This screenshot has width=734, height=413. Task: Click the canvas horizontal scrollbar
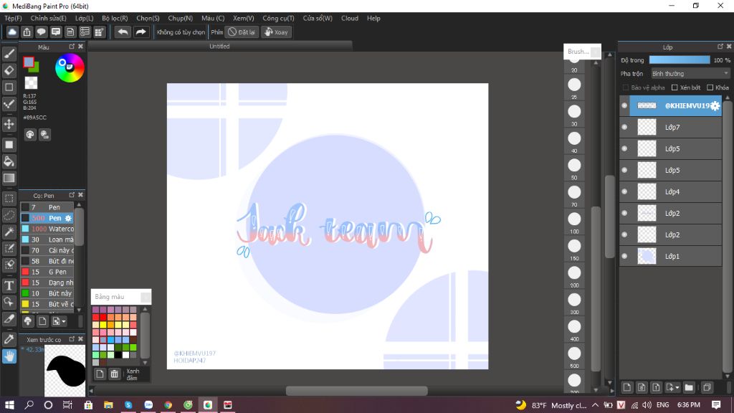click(357, 391)
